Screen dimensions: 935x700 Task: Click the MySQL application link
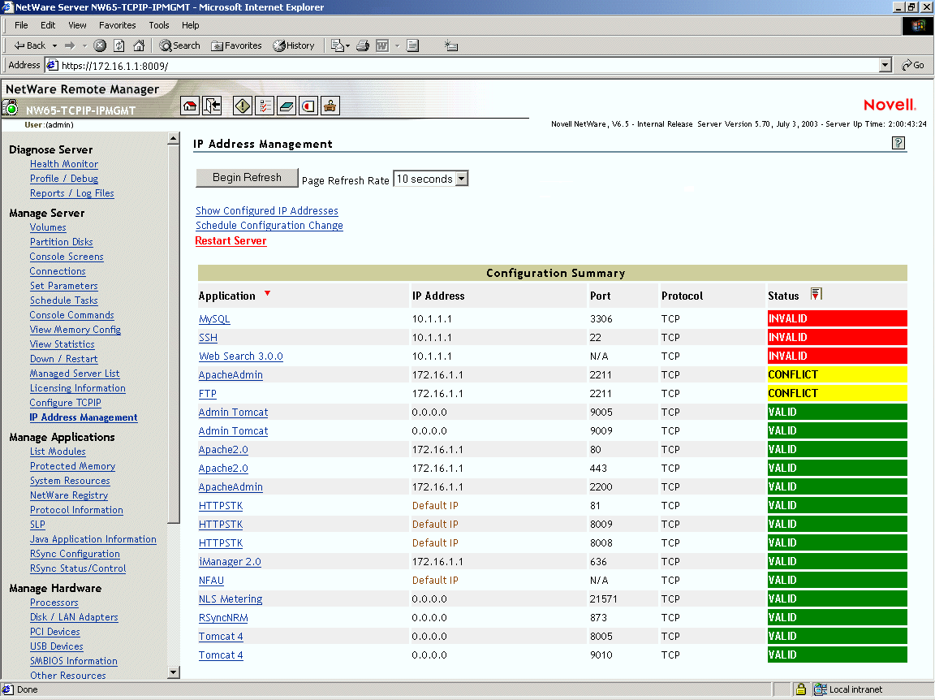coord(214,319)
